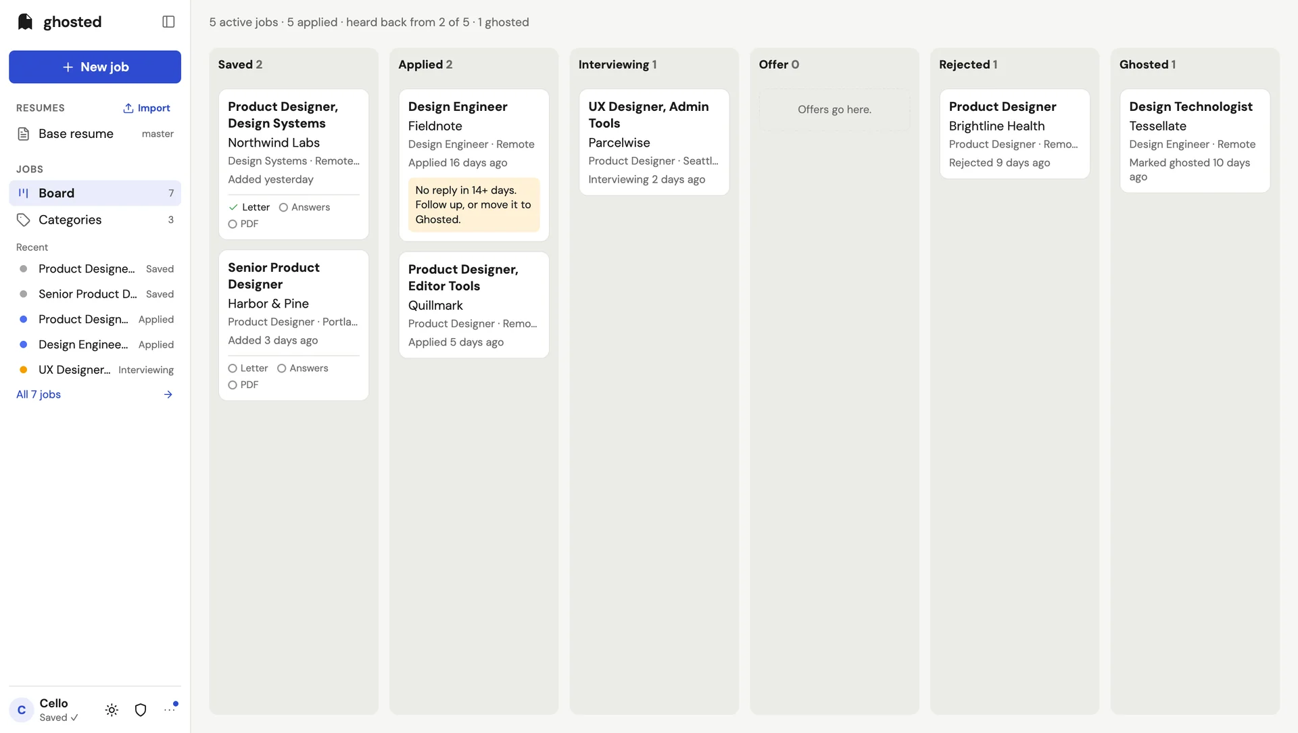The width and height of the screenshot is (1298, 733).
Task: Click the Cello user avatar
Action: [x=22, y=710]
